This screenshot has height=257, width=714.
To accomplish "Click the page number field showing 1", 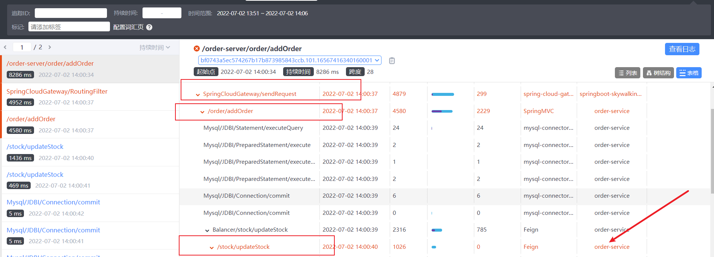I will tap(22, 47).
